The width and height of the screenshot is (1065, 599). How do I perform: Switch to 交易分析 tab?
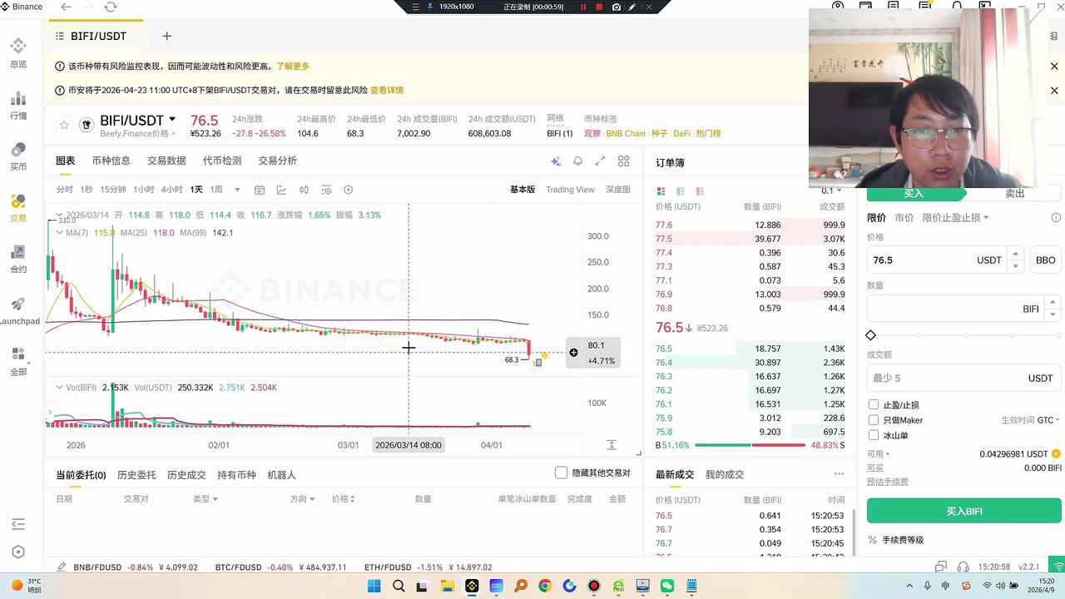point(277,161)
